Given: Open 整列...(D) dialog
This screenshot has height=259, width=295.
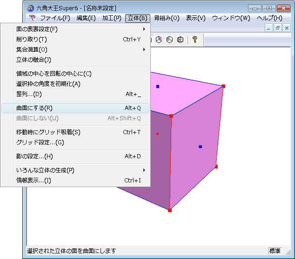Looking at the screenshot, I should pos(75,94).
